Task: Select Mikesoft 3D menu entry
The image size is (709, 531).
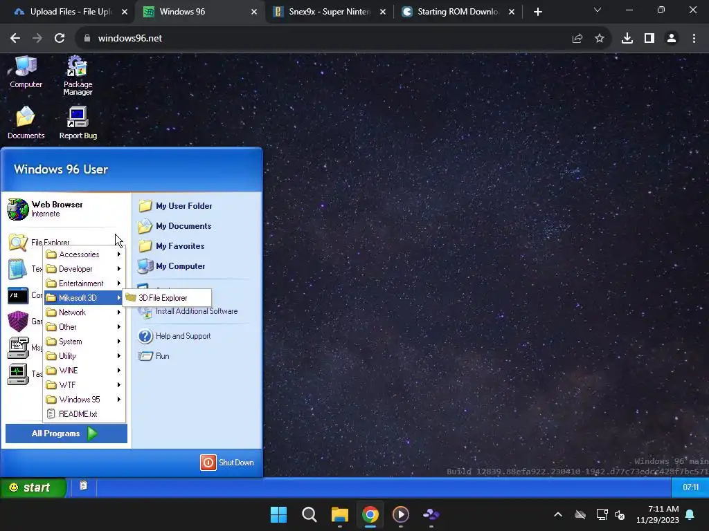Action: click(84, 298)
